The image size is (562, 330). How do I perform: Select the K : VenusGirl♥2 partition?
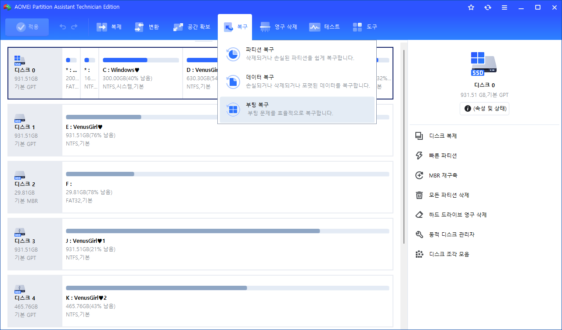pyautogui.click(x=227, y=301)
